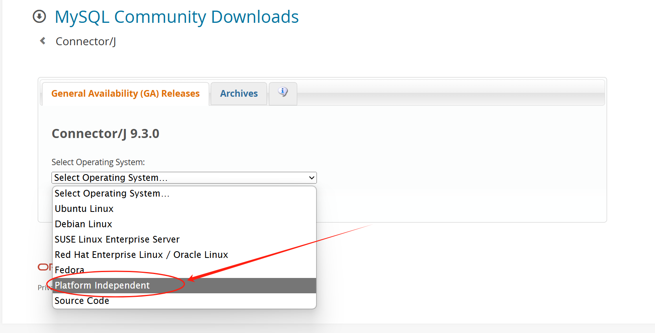Image resolution: width=655 pixels, height=333 pixels.
Task: Select SUSE Linux Enterprise Server option
Action: tap(184, 239)
